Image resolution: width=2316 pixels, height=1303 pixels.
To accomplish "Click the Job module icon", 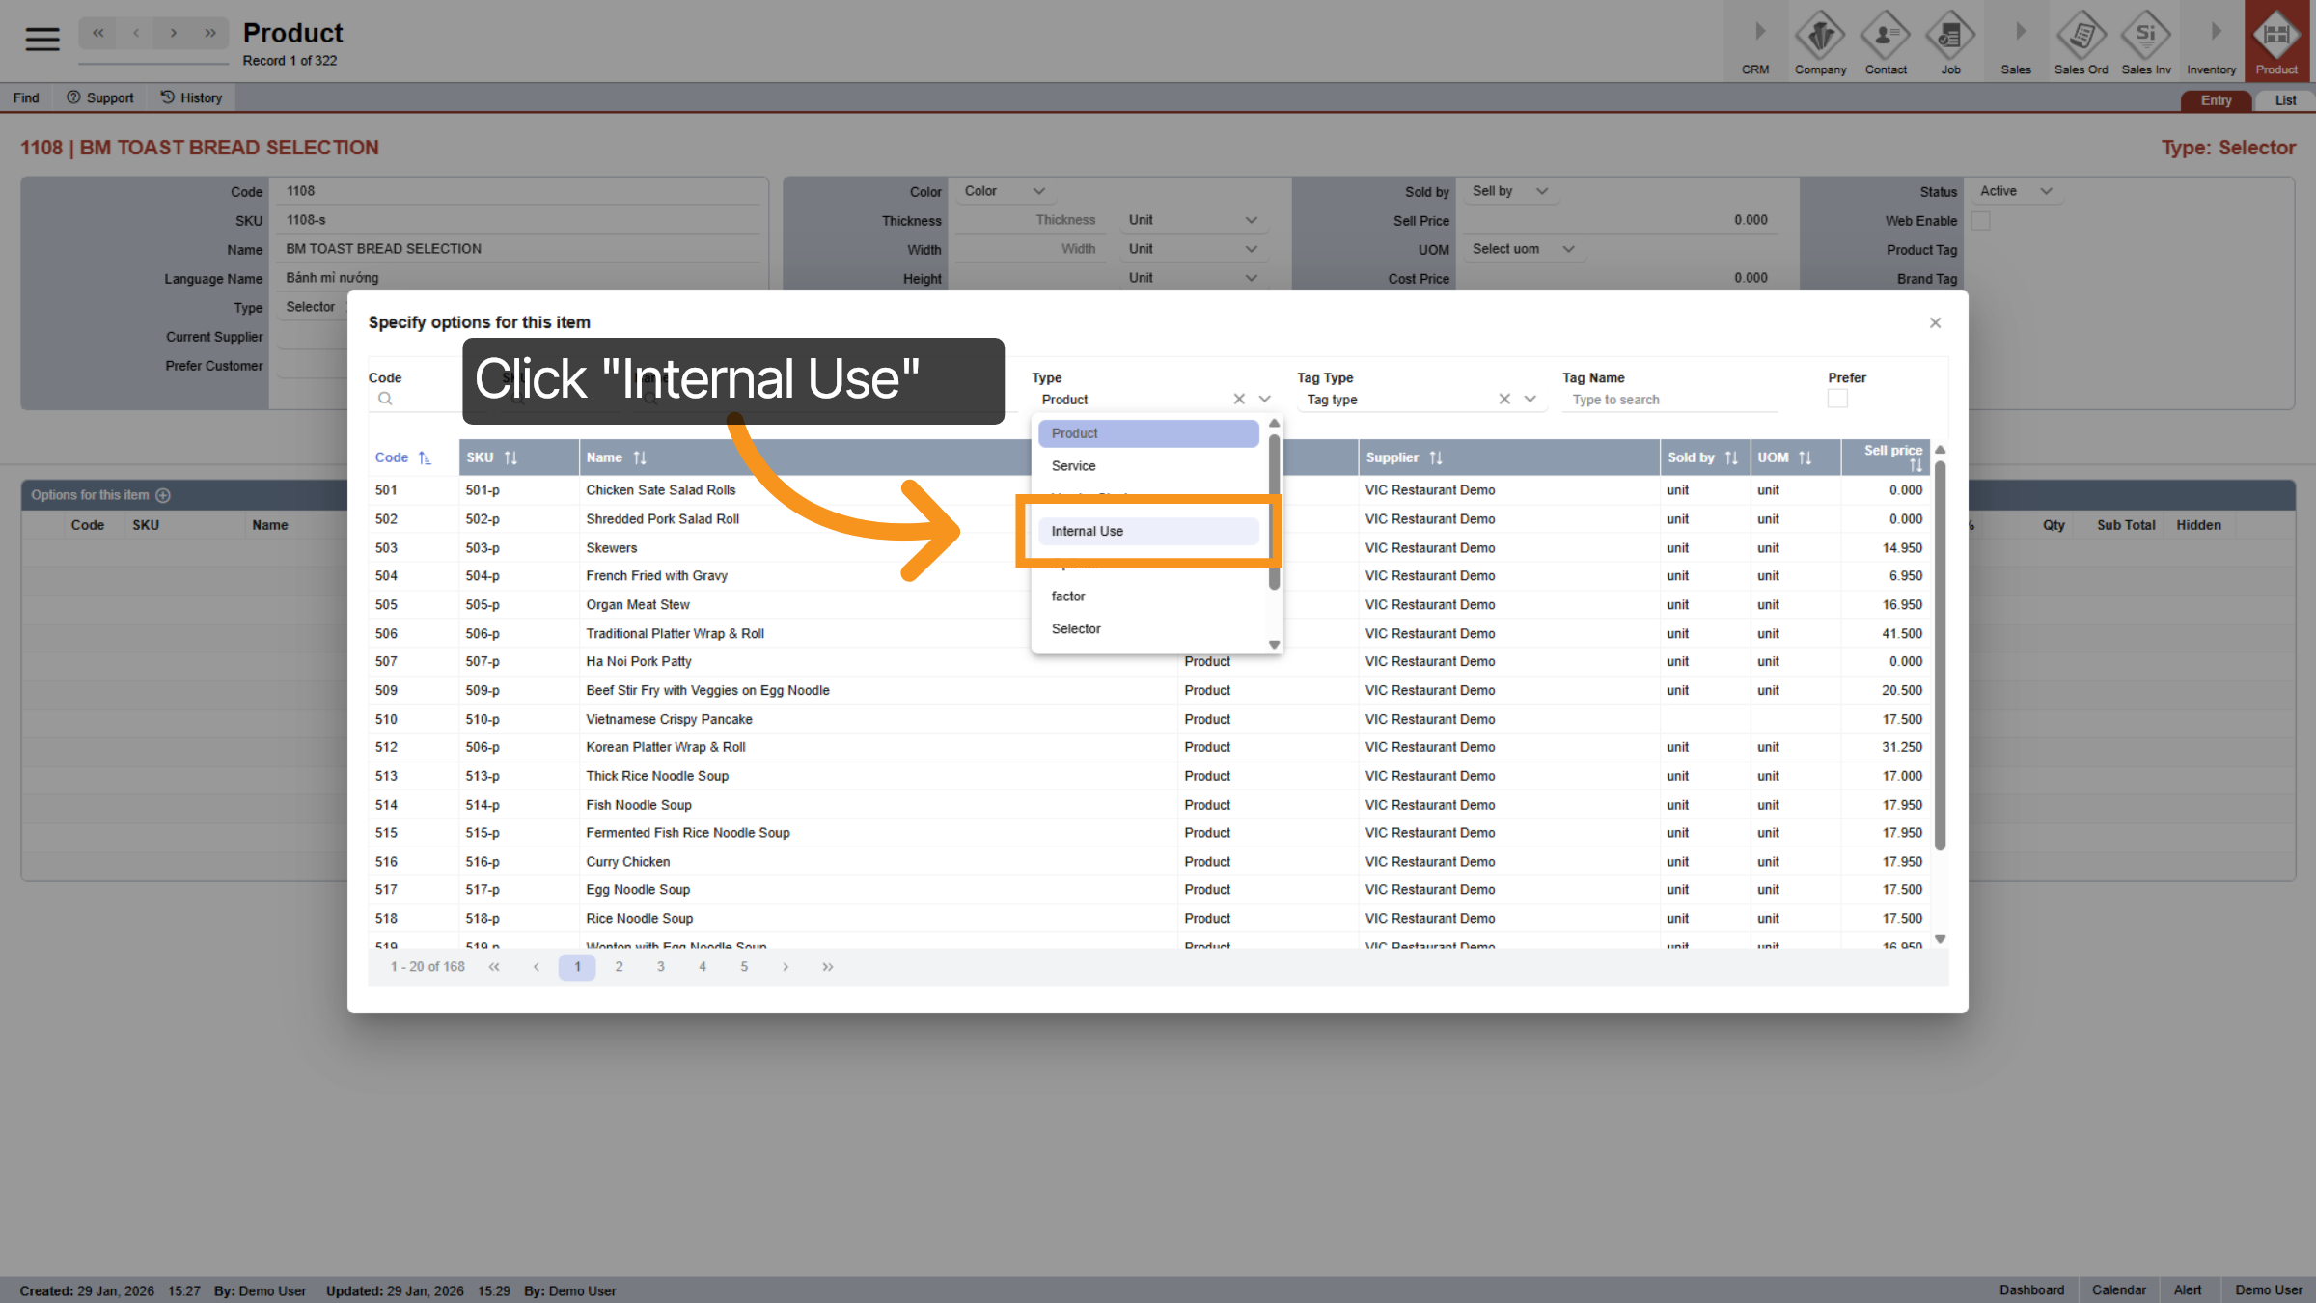I will [1950, 41].
